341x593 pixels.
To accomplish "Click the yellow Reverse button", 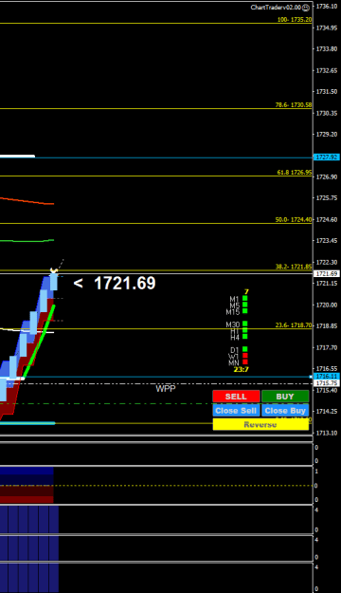I will point(260,424).
